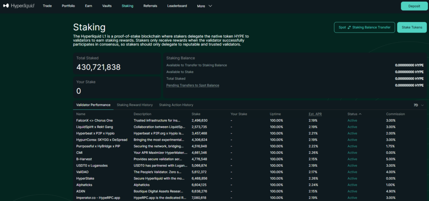Go to Portfolio in the navigation bar
Screen dimensions: 429x201
click(69, 6)
